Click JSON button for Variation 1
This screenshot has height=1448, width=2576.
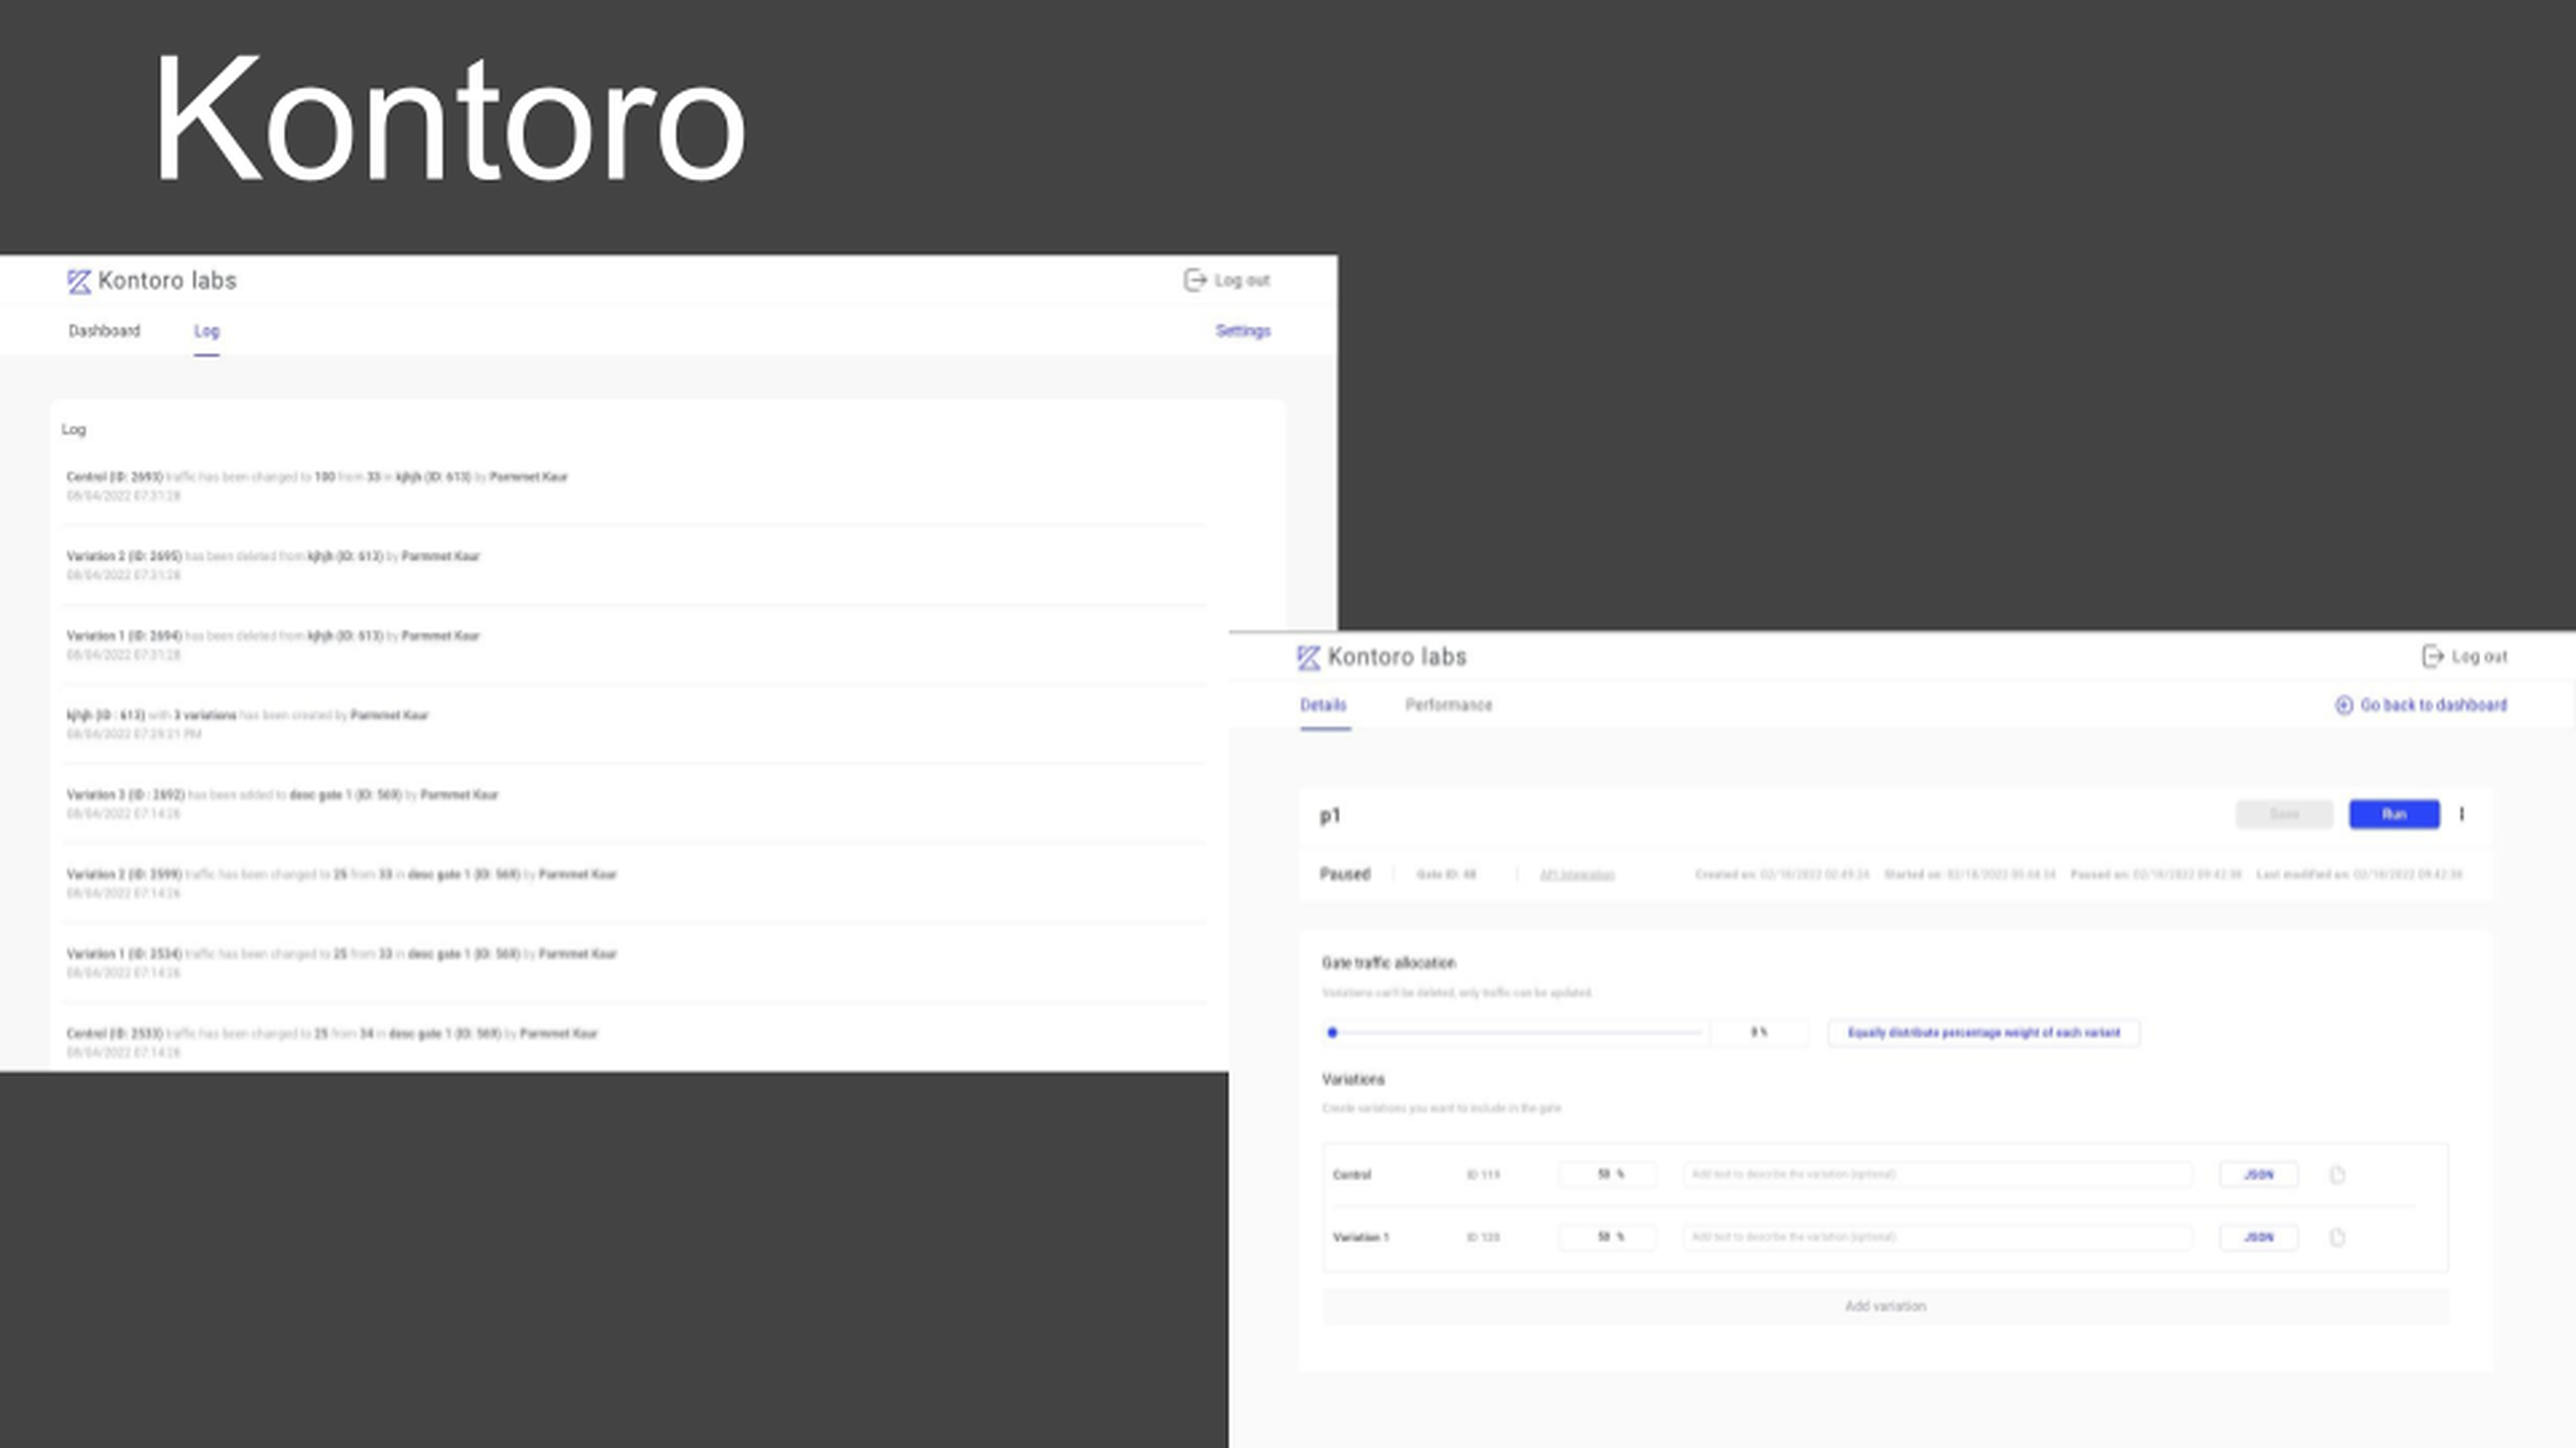(x=2258, y=1238)
